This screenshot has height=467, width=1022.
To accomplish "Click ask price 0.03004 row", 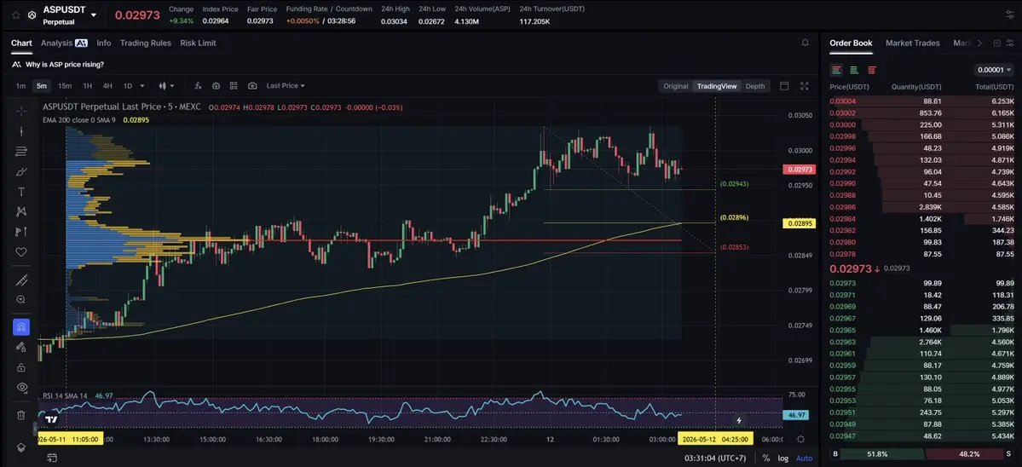I will click(x=921, y=101).
